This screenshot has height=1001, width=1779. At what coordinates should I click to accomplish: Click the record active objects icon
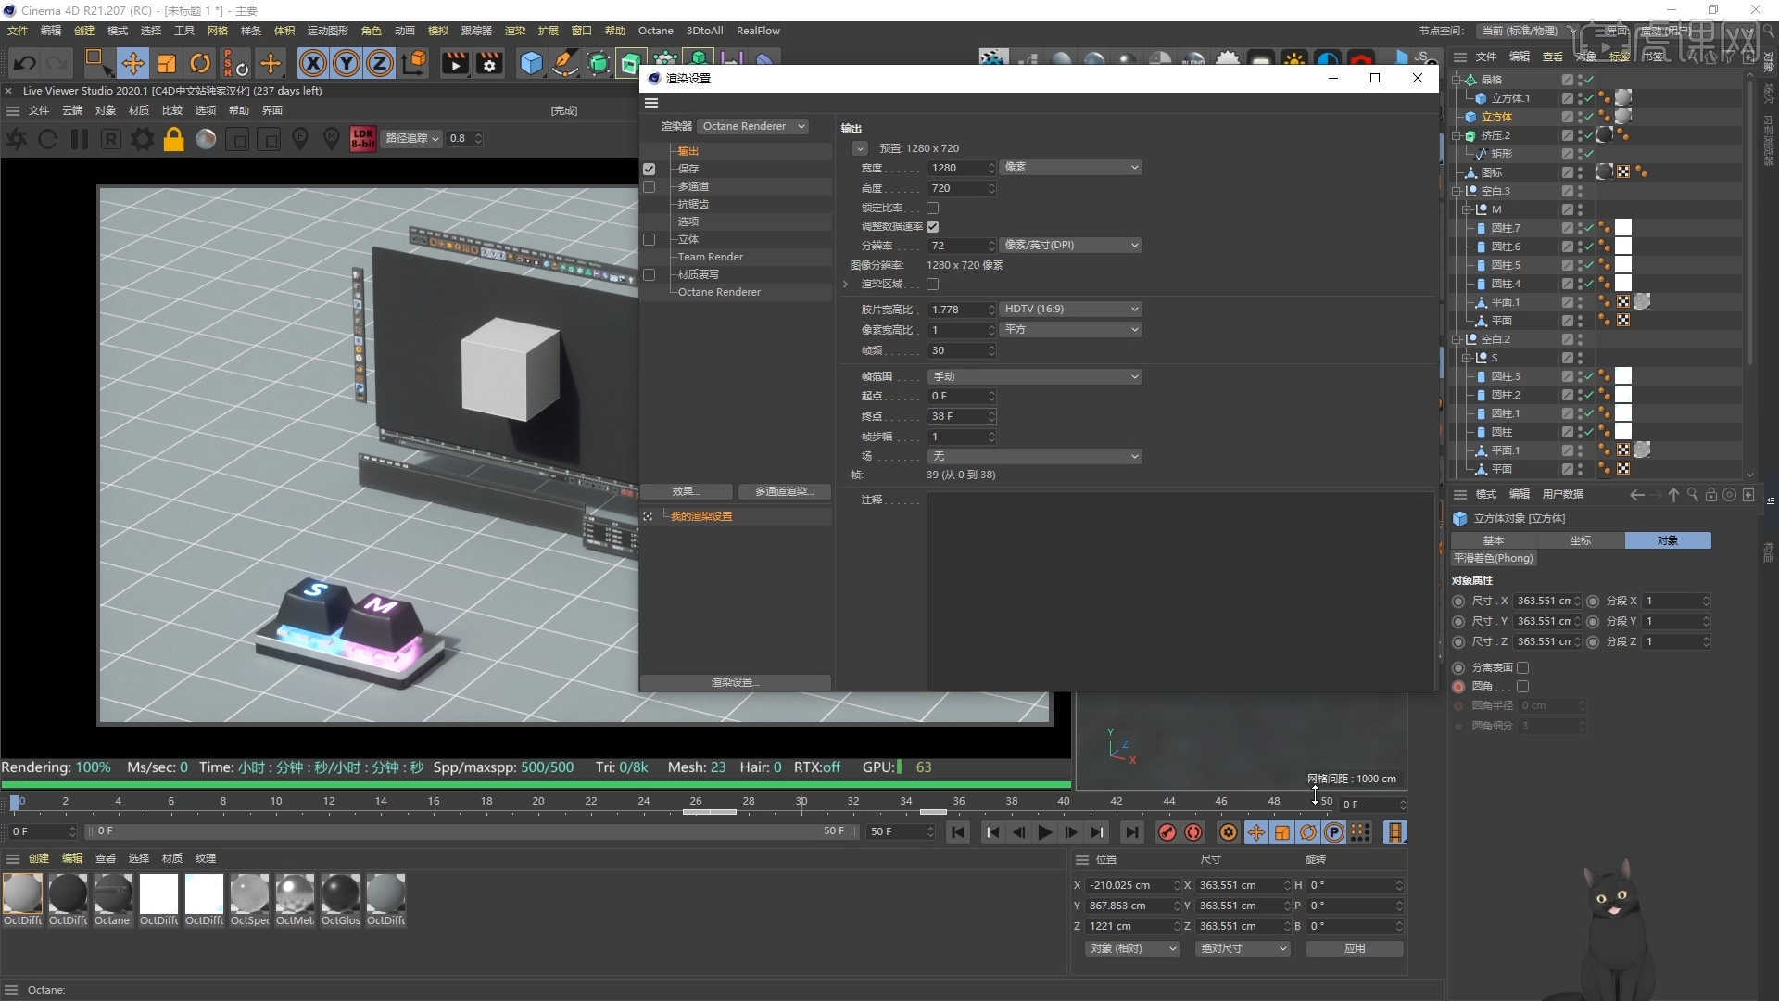[1167, 832]
